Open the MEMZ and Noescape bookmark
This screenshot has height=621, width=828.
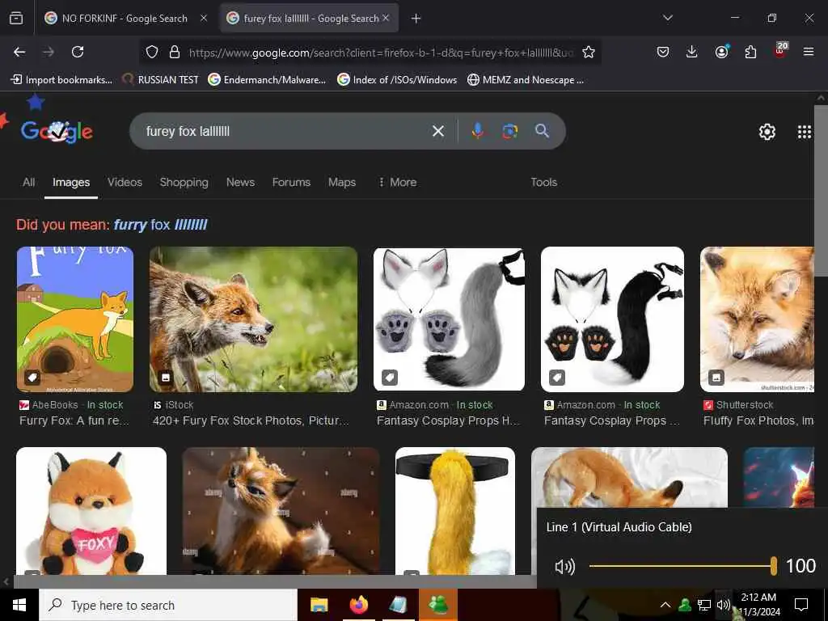click(x=526, y=80)
